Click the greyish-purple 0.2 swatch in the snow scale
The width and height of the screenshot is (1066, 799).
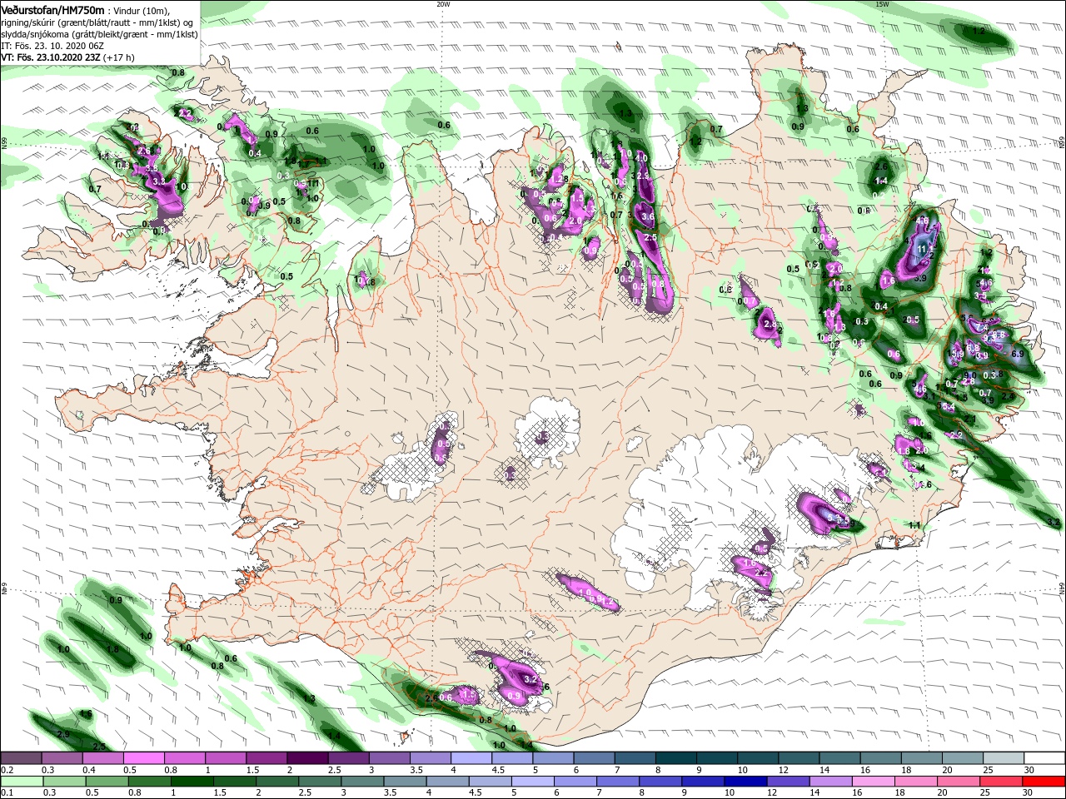tap(22, 758)
